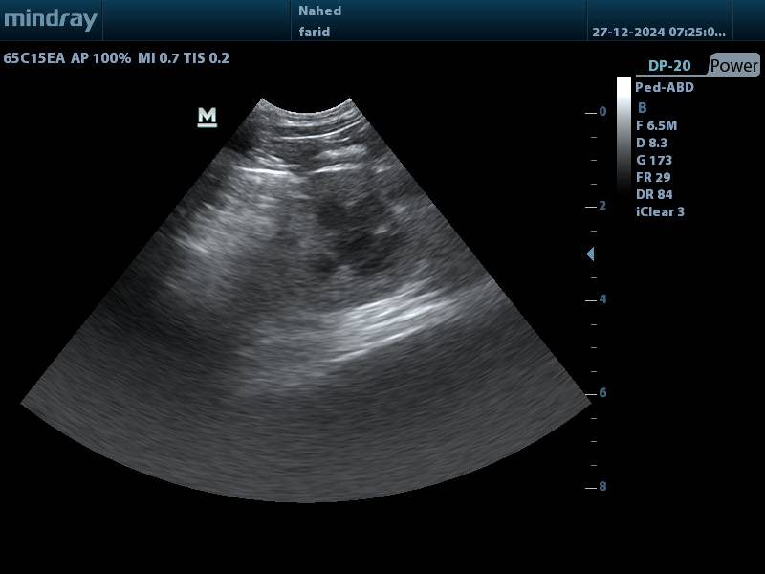Click the F 6.5M frequency value

(x=656, y=125)
